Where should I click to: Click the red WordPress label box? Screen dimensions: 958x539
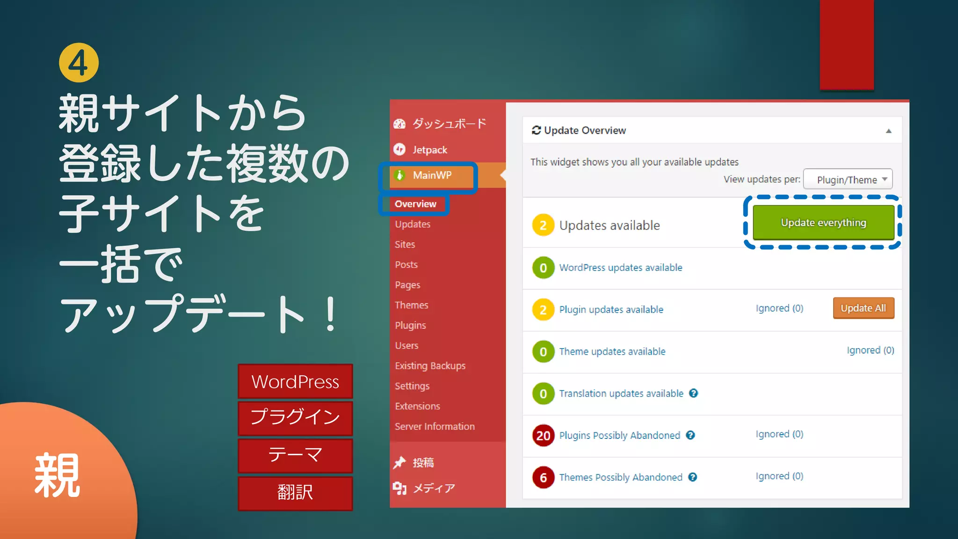point(295,382)
